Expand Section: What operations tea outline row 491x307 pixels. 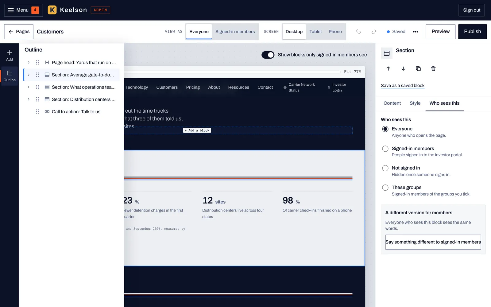tap(29, 87)
